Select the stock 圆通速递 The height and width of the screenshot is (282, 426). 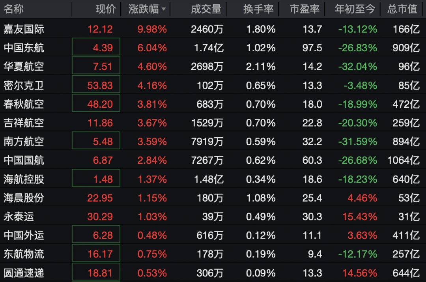[x=24, y=273]
